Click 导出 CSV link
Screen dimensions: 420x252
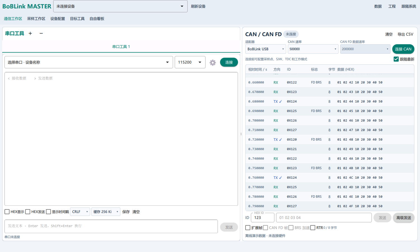point(405,34)
